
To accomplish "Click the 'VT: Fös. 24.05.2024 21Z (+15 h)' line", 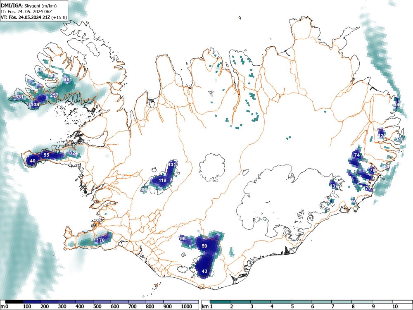I will tap(34, 17).
